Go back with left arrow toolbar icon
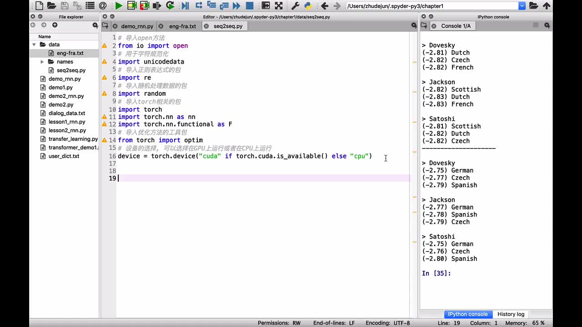The image size is (582, 327). pyautogui.click(x=324, y=6)
